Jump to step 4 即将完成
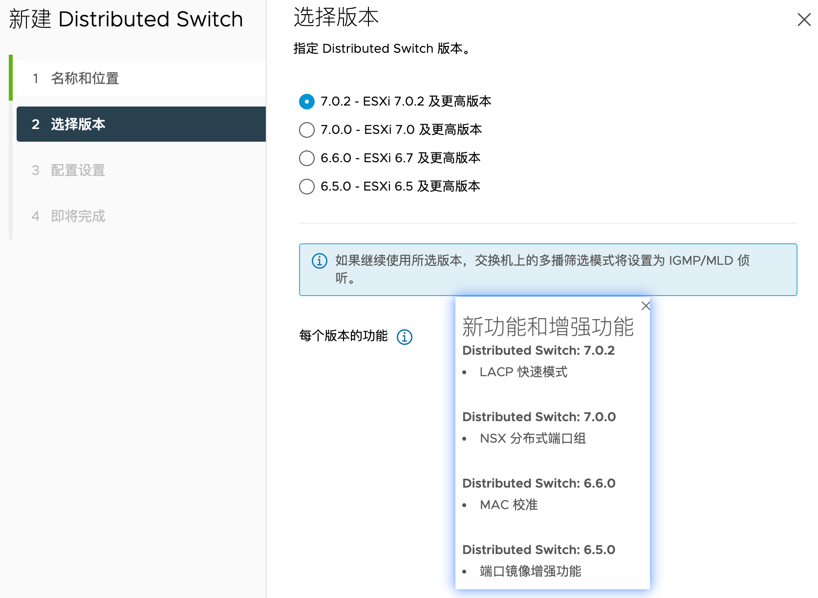Viewport: 818px width, 598px height. [141, 216]
